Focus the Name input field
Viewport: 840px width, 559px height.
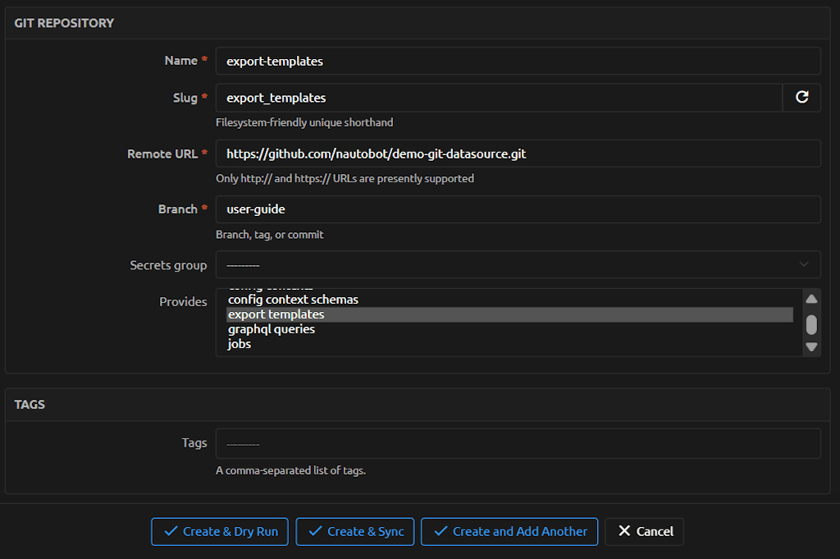click(x=517, y=61)
